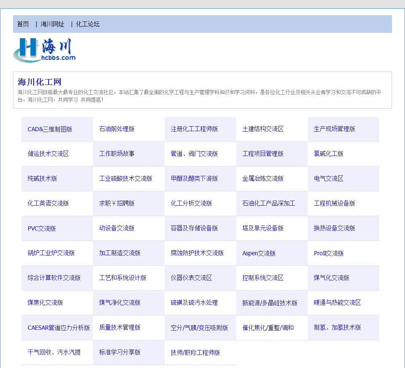Open 工艺和系统设计版 forum
The image size is (405, 368).
coord(123,278)
